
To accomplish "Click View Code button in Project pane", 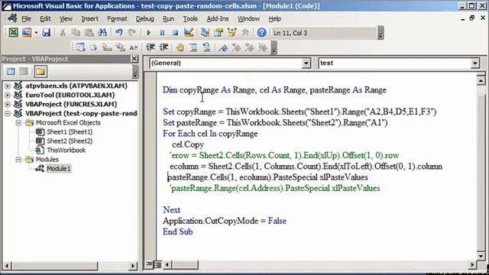I will pyautogui.click(x=11, y=72).
